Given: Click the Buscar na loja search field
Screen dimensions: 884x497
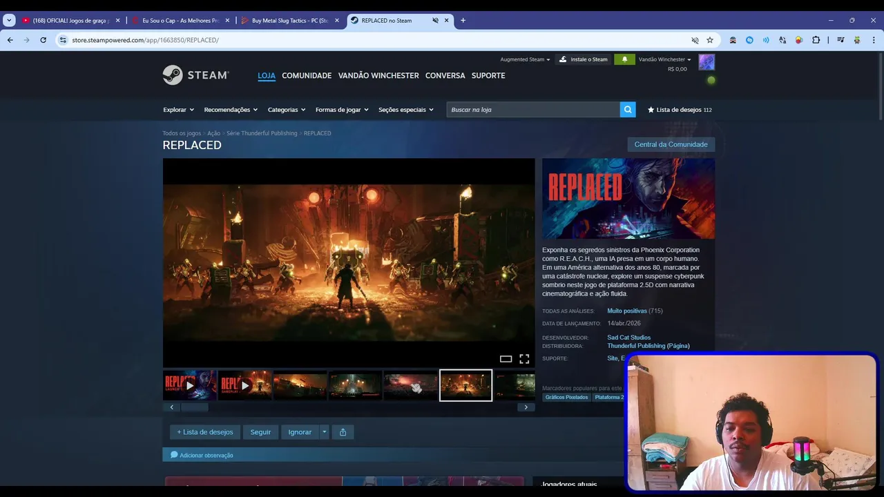Looking at the screenshot, I should pos(533,110).
